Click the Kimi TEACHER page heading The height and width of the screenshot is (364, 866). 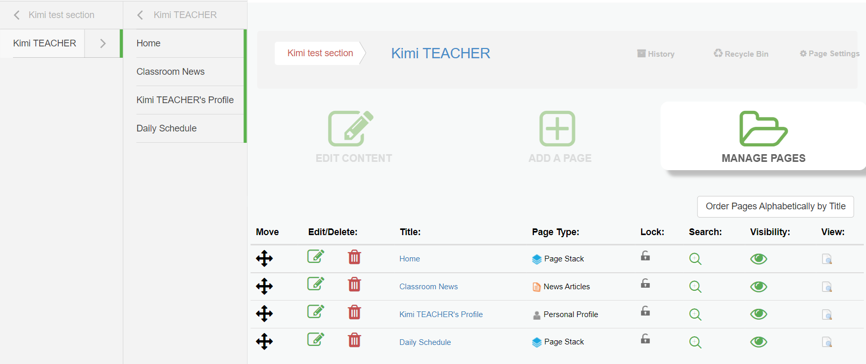440,53
